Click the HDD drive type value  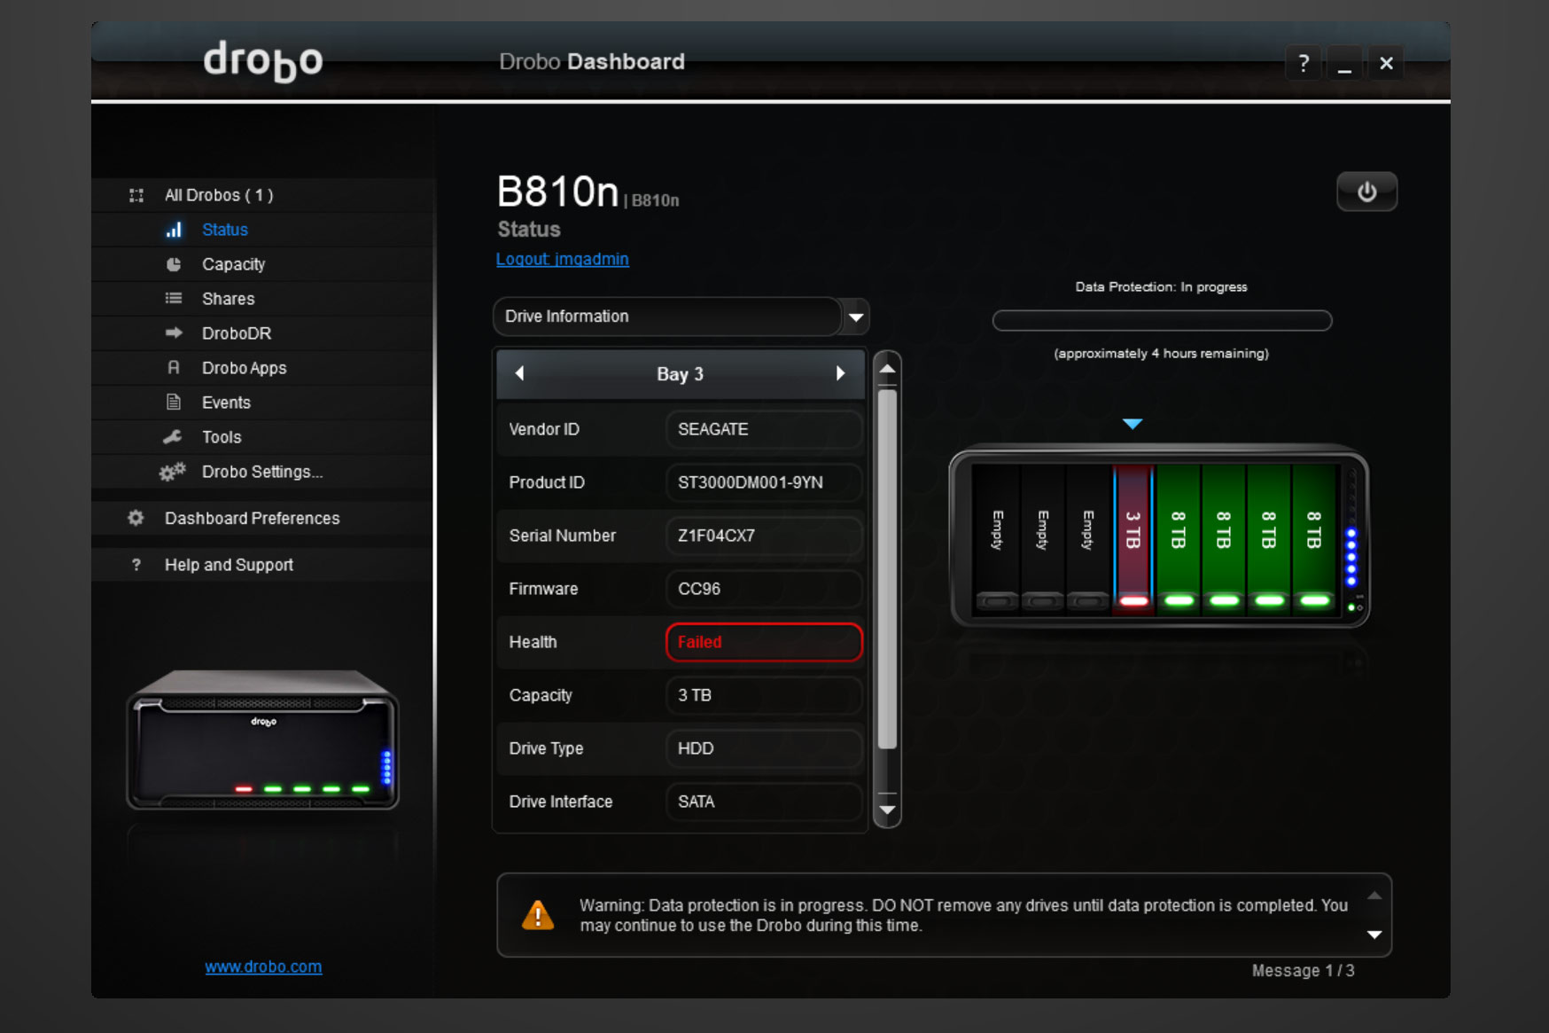(x=764, y=748)
